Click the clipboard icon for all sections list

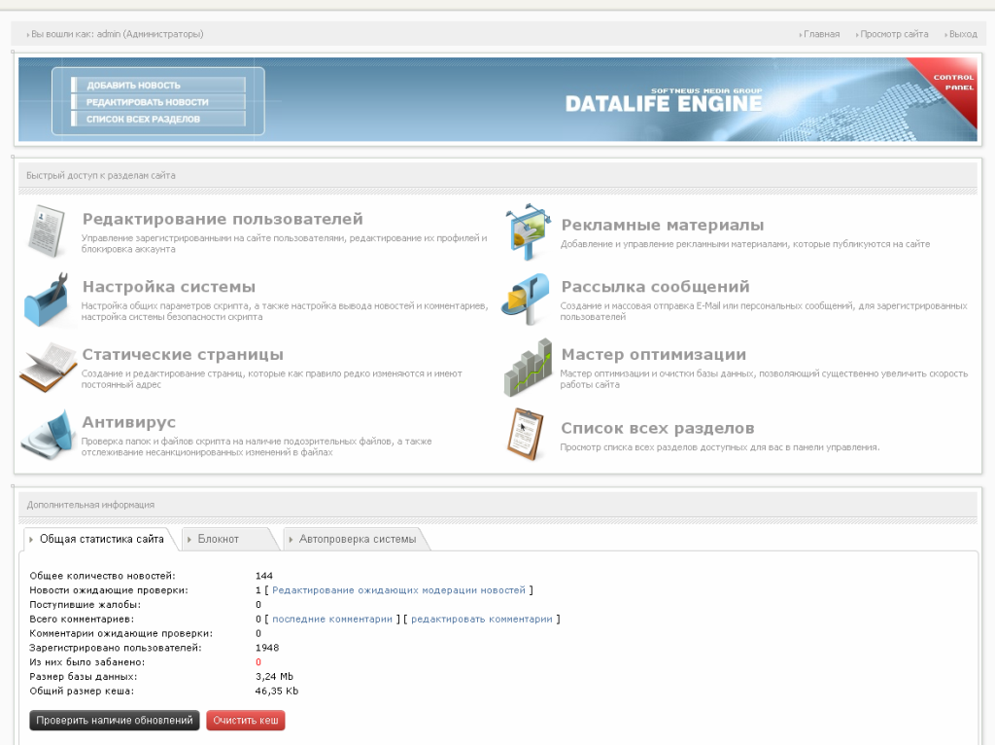(526, 435)
